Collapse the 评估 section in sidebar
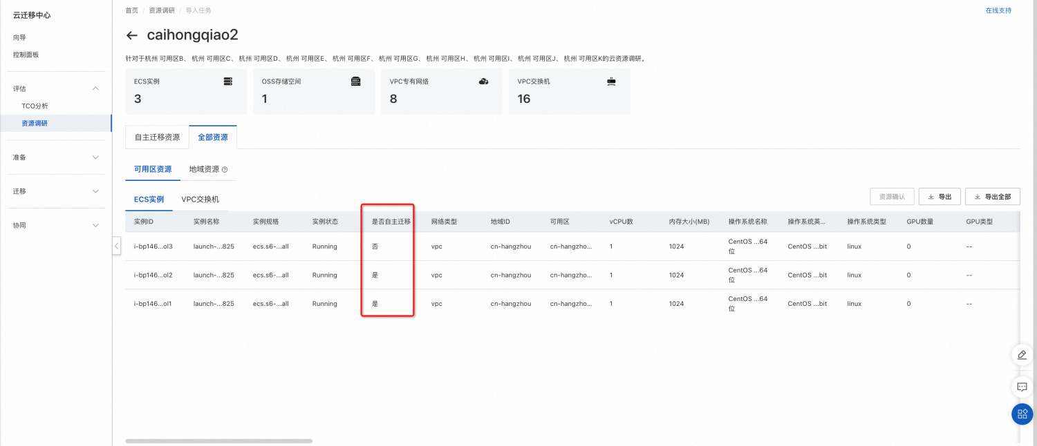The height and width of the screenshot is (446, 1037). coord(95,88)
